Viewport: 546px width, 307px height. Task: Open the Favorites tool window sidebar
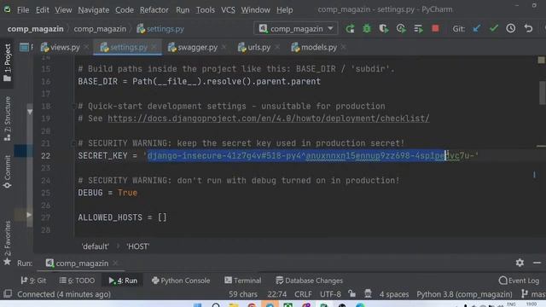[8, 242]
